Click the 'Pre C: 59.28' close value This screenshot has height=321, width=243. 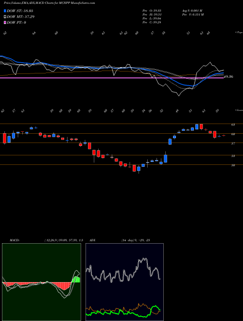[152, 22]
